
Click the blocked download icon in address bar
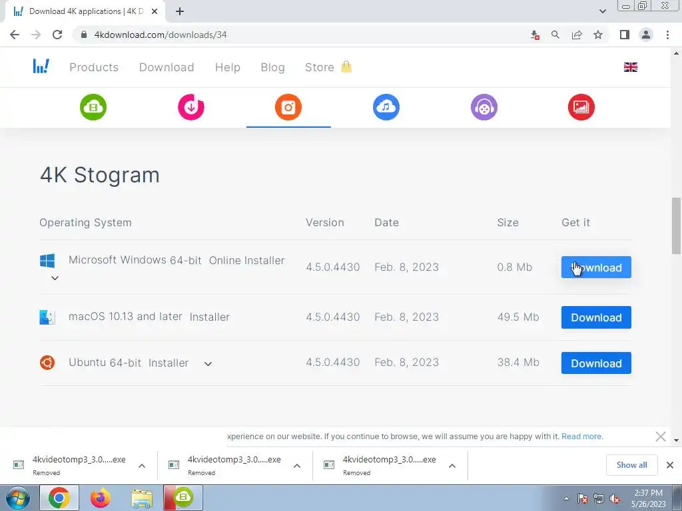pos(535,35)
